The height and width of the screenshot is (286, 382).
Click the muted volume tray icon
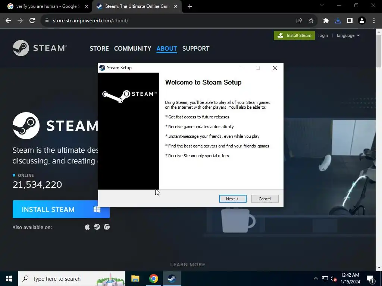coord(334,279)
